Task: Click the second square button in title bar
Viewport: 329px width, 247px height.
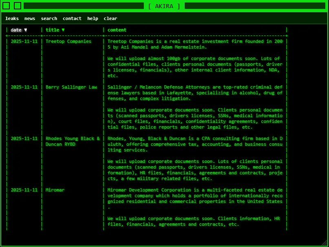Action: (x=18, y=6)
